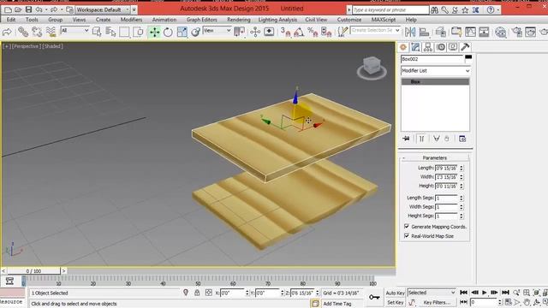The image size is (548, 308).
Task: Open the Modifiers menu
Action: pyautogui.click(x=131, y=20)
